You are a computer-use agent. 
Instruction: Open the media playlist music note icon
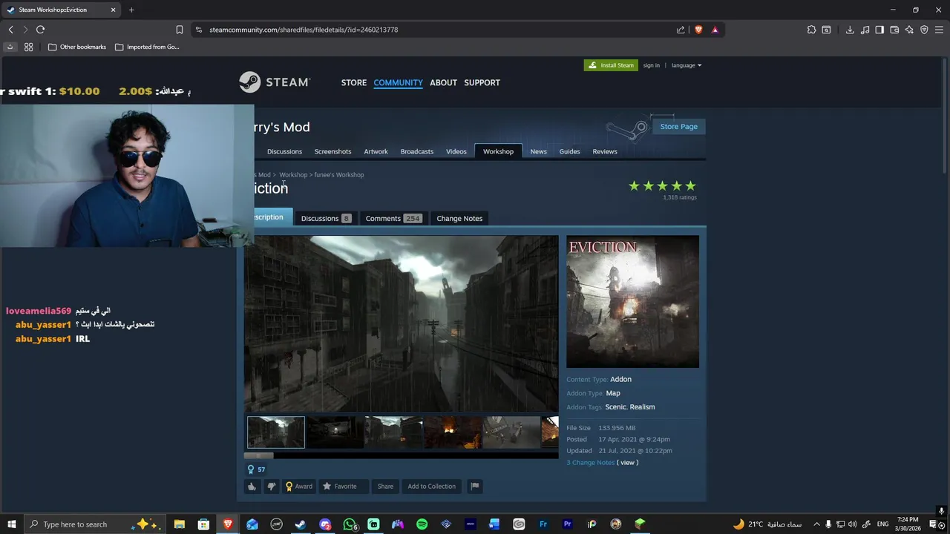click(x=865, y=30)
